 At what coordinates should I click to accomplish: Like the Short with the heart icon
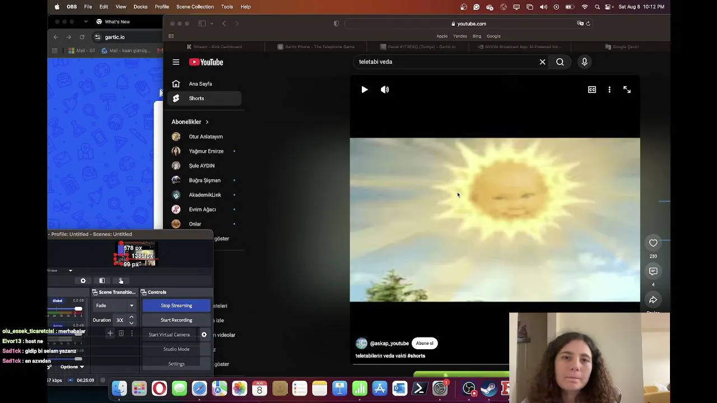653,243
